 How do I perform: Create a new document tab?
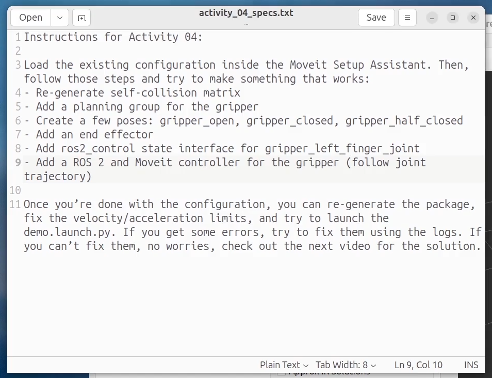(81, 18)
